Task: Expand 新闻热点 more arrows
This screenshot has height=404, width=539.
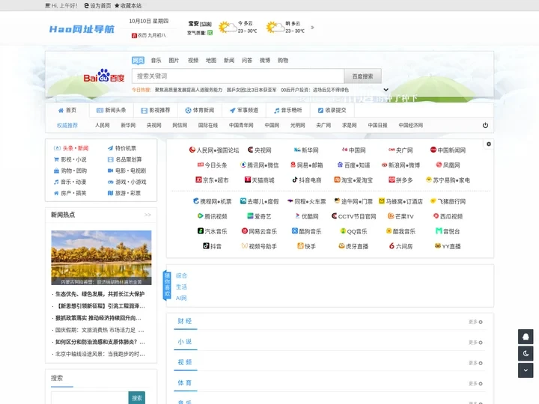Action: pyautogui.click(x=147, y=215)
